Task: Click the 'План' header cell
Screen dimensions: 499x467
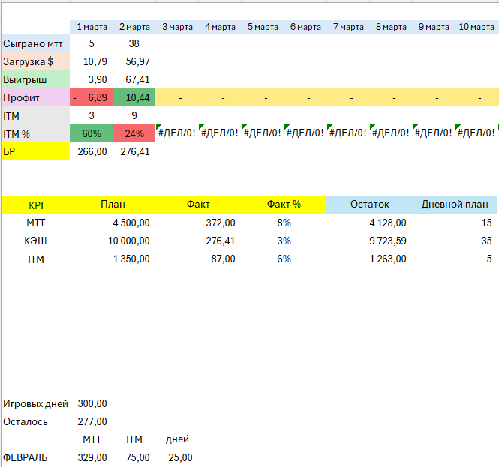Action: click(x=113, y=205)
